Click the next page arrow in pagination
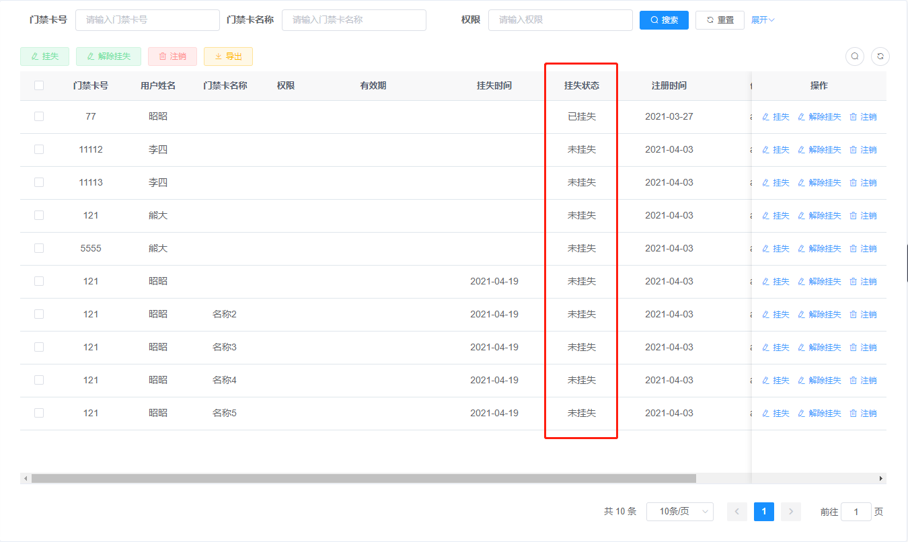Image resolution: width=908 pixels, height=542 pixels. [790, 512]
